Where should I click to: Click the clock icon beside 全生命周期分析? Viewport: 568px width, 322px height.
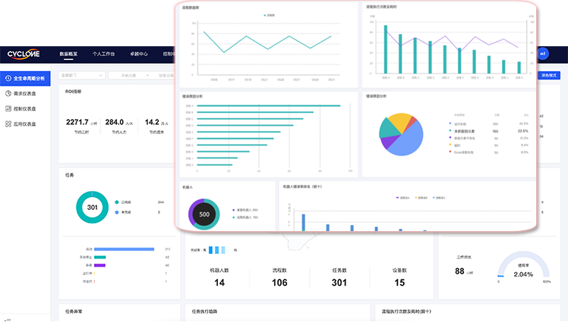[x=8, y=79]
